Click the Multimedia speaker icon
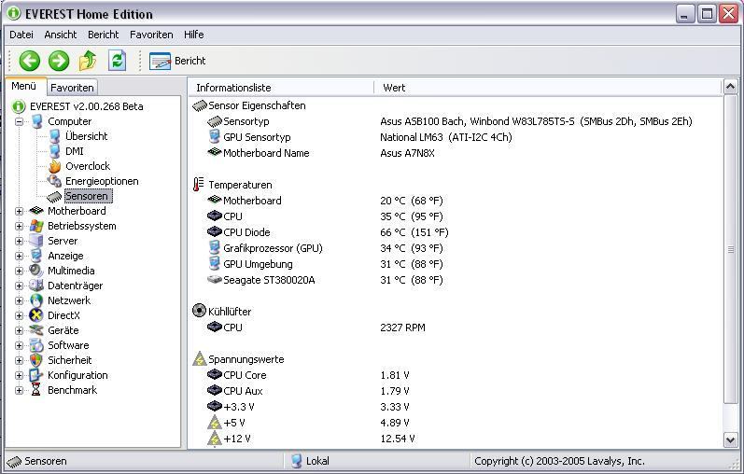 (x=36, y=271)
